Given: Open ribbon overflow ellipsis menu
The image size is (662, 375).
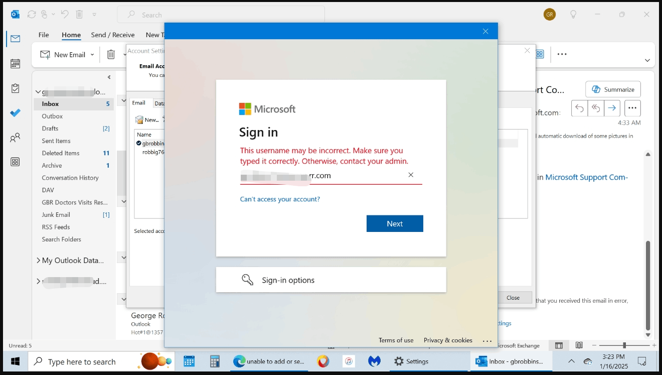Looking at the screenshot, I should [x=562, y=54].
